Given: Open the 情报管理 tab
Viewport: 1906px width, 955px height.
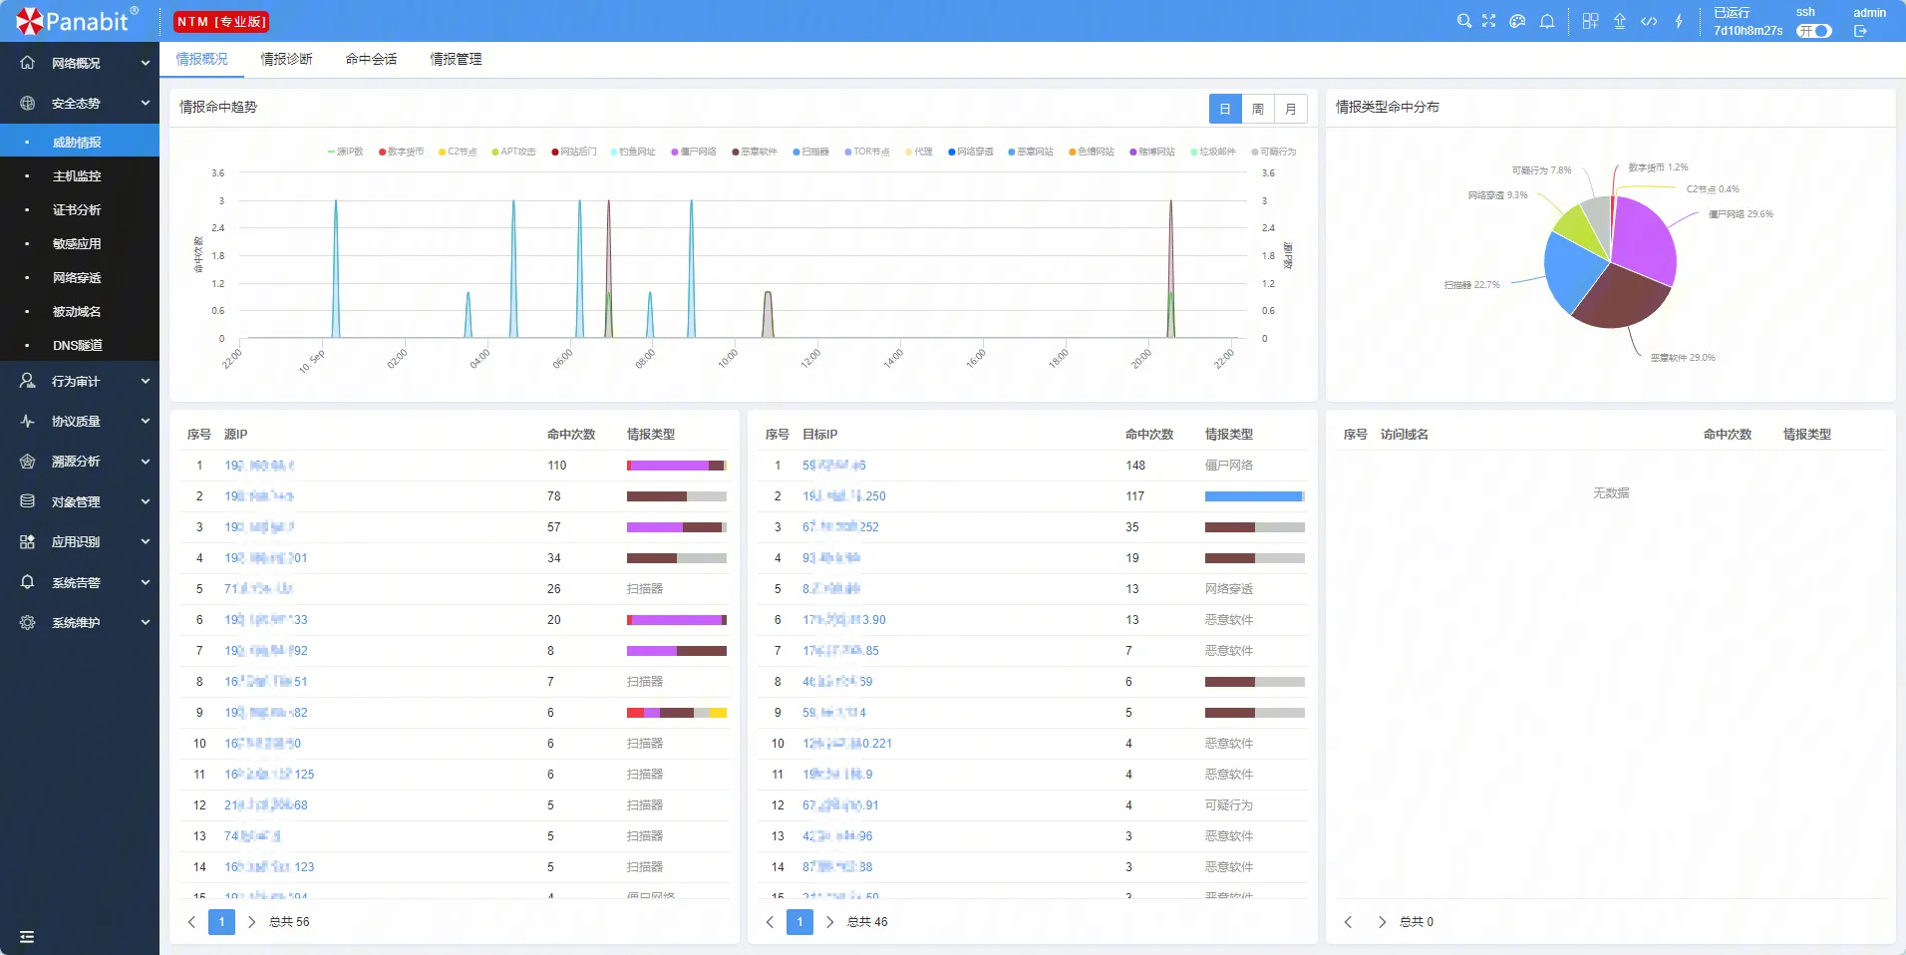Looking at the screenshot, I should [456, 59].
